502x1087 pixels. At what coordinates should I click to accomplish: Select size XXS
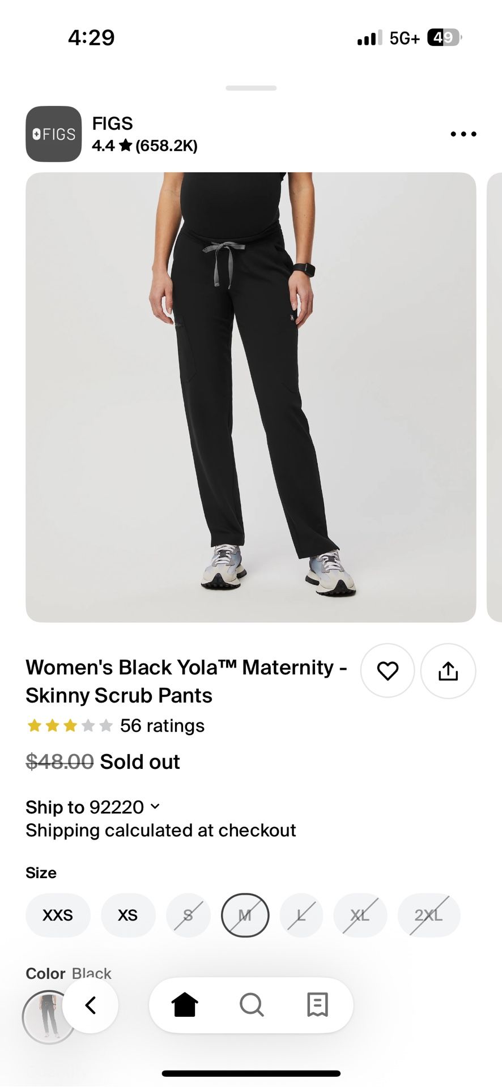[x=58, y=915]
